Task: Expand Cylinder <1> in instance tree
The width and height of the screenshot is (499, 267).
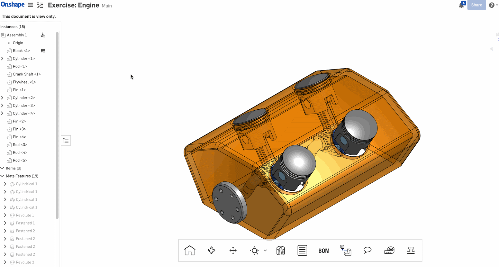Action: click(2, 59)
